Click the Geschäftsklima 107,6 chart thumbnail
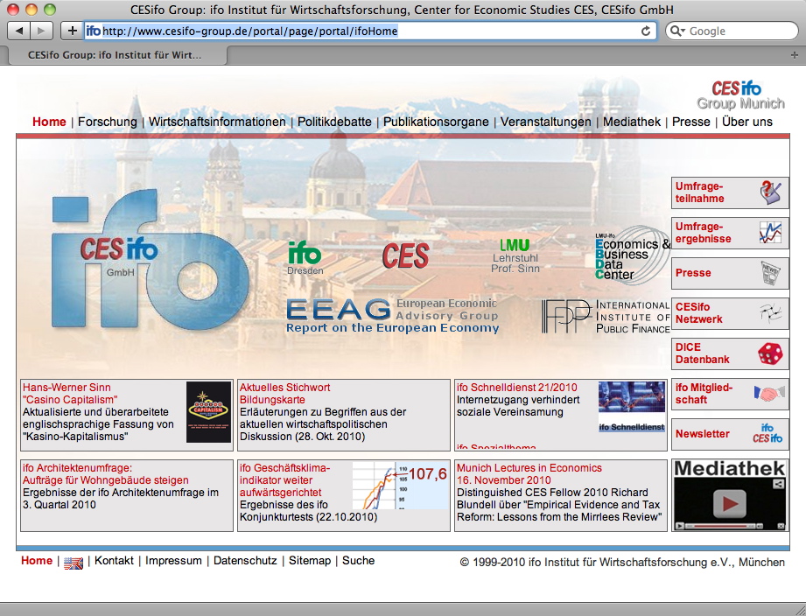806x616 pixels. pos(401,486)
